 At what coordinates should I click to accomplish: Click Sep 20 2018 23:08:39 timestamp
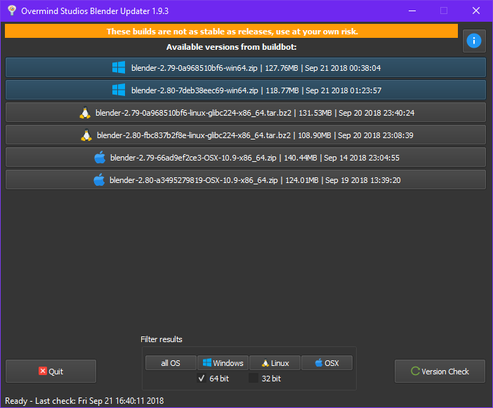(x=376, y=135)
